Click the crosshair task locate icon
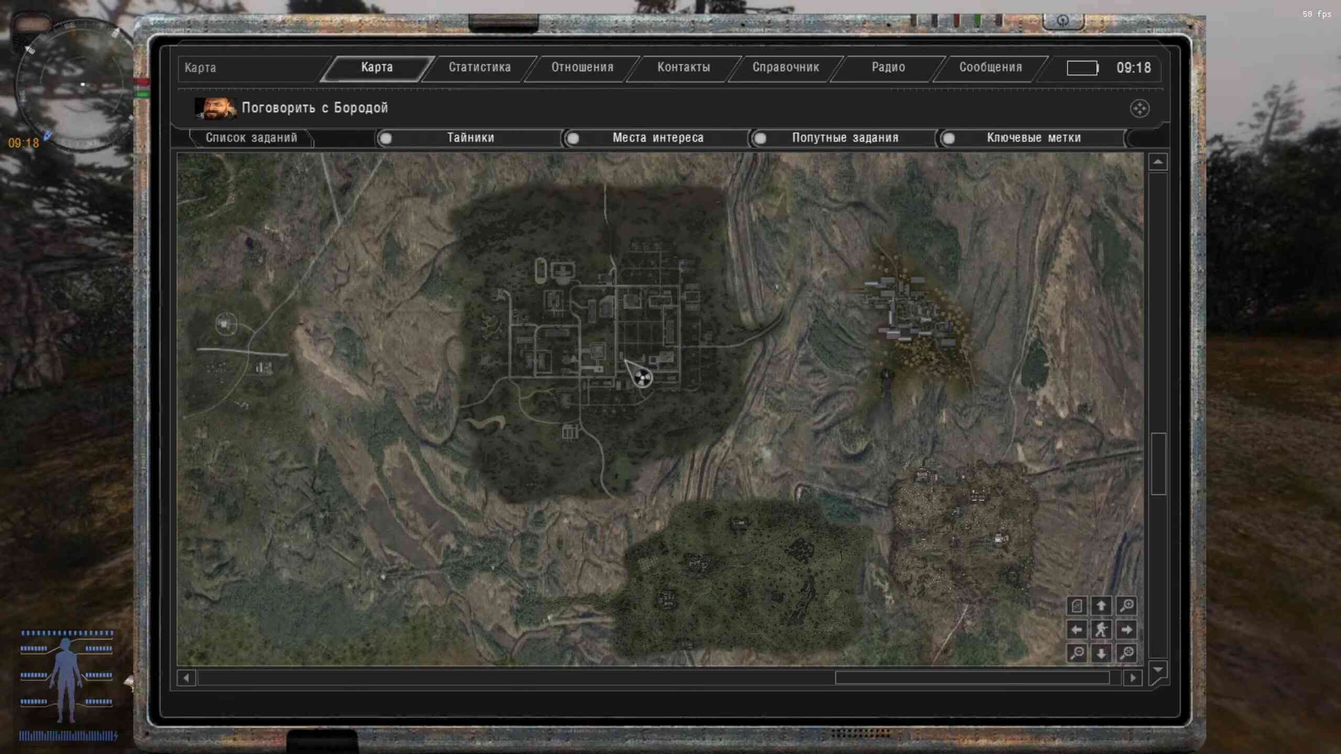The height and width of the screenshot is (754, 1341). (x=1139, y=108)
